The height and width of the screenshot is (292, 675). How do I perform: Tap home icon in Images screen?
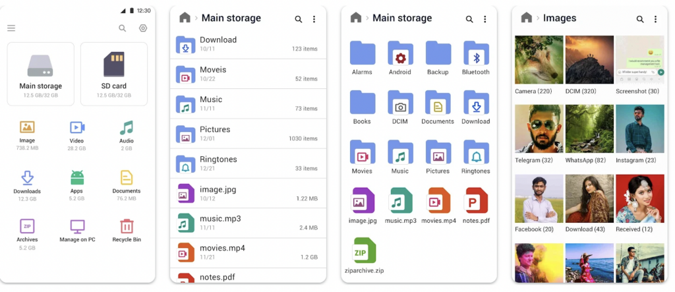[527, 18]
